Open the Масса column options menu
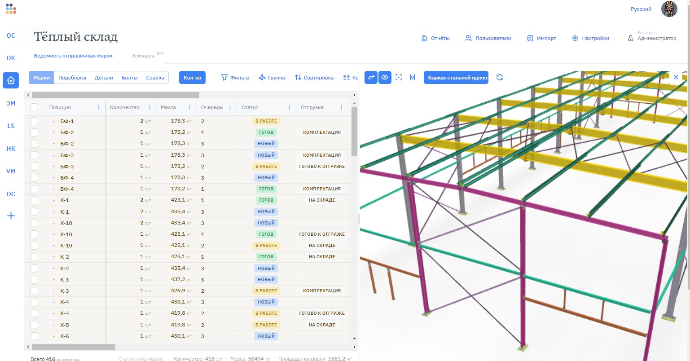This screenshot has width=690, height=361. (x=189, y=107)
